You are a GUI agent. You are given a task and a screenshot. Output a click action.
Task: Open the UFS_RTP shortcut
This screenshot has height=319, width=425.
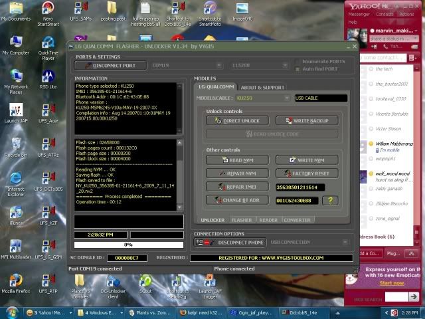(48, 284)
